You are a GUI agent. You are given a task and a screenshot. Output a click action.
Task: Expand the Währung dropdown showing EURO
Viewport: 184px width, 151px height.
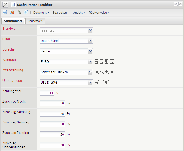(x=91, y=61)
